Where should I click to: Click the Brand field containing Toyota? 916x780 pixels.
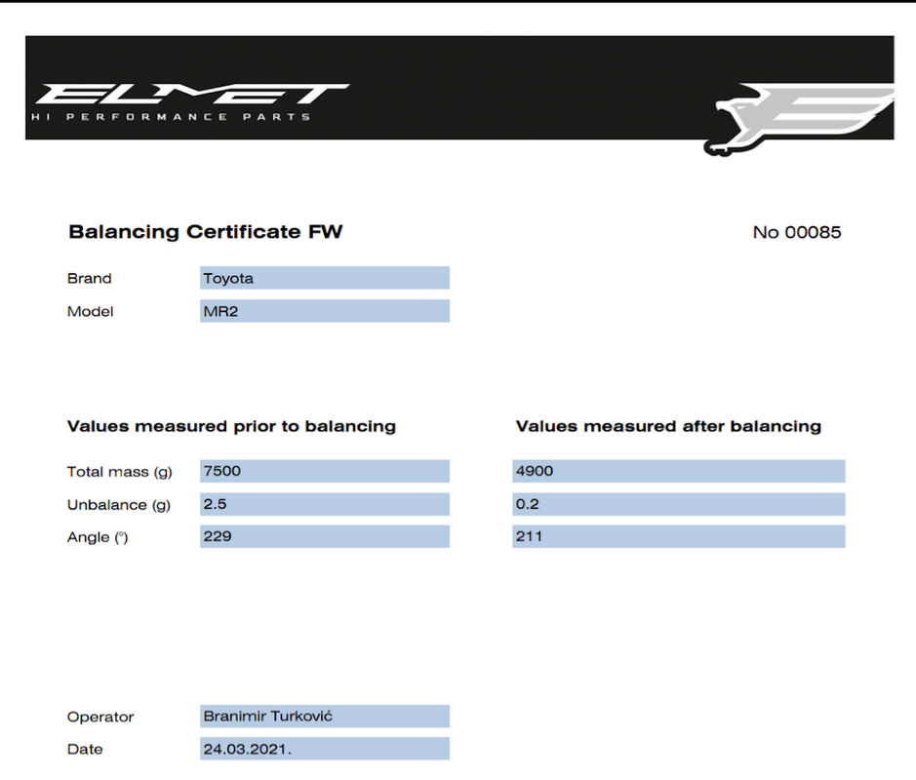(325, 278)
